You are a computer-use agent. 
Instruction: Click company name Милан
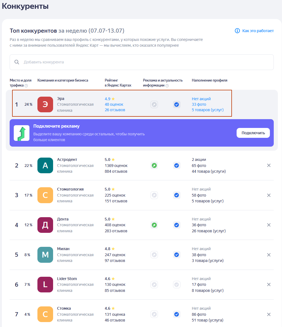coord(63,249)
